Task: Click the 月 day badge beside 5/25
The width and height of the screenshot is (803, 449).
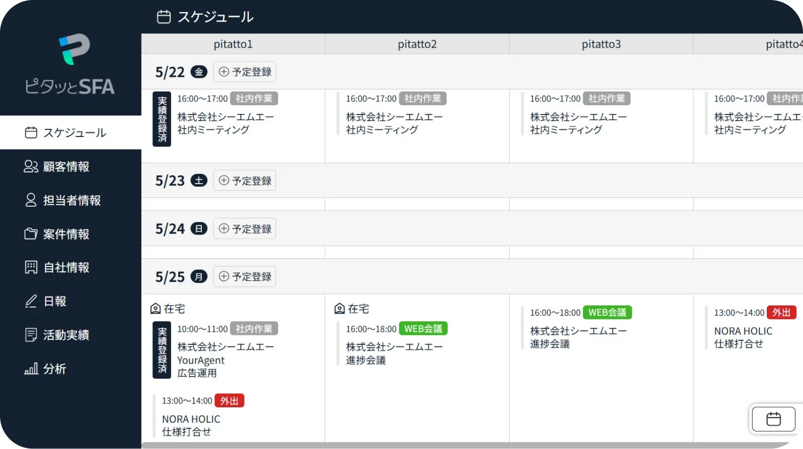Action: coord(199,276)
